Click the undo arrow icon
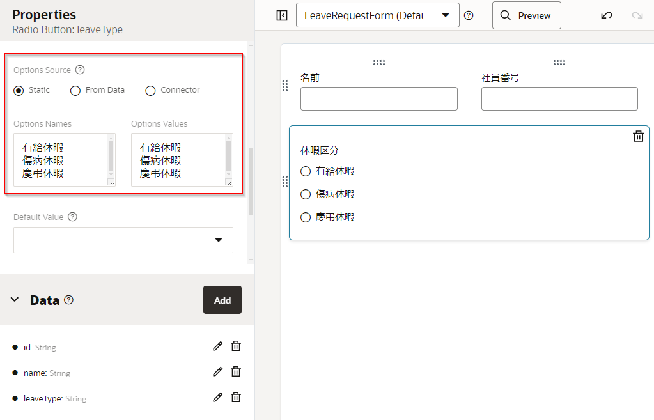654x420 pixels. click(607, 15)
